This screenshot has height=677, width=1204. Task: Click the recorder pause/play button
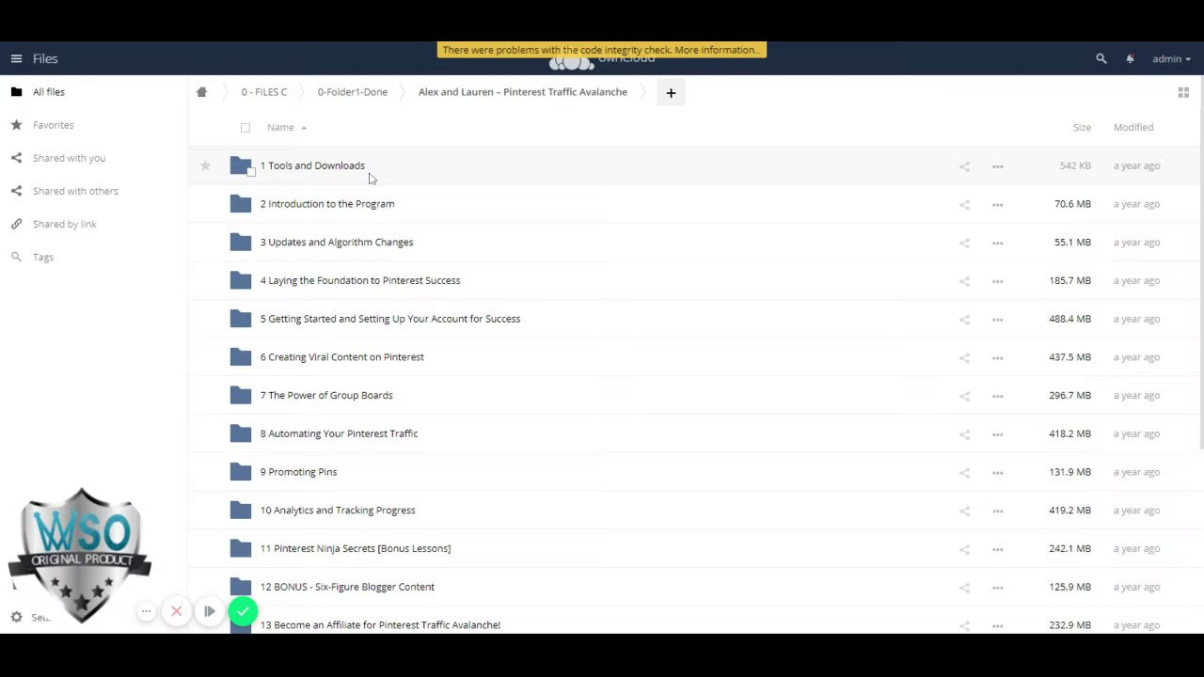pyautogui.click(x=209, y=611)
